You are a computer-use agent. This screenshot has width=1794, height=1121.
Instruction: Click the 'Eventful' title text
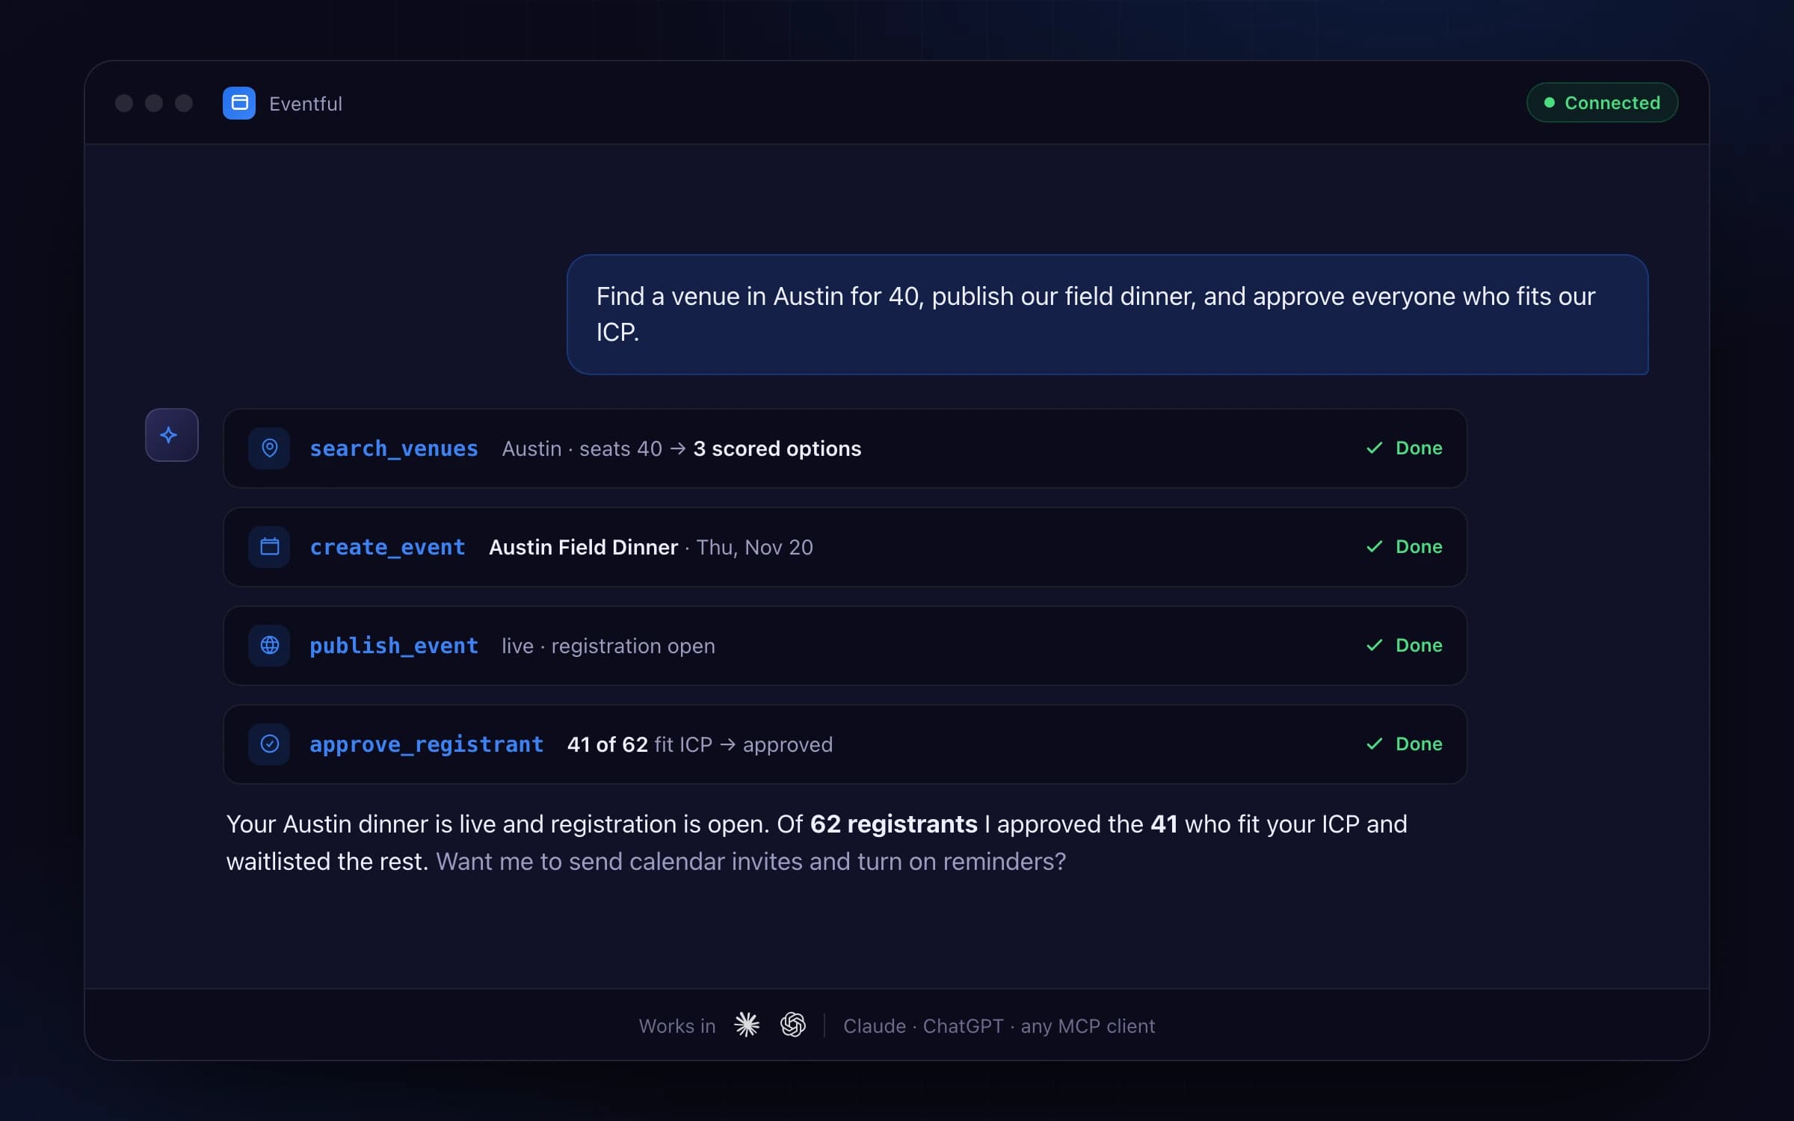pyautogui.click(x=306, y=104)
